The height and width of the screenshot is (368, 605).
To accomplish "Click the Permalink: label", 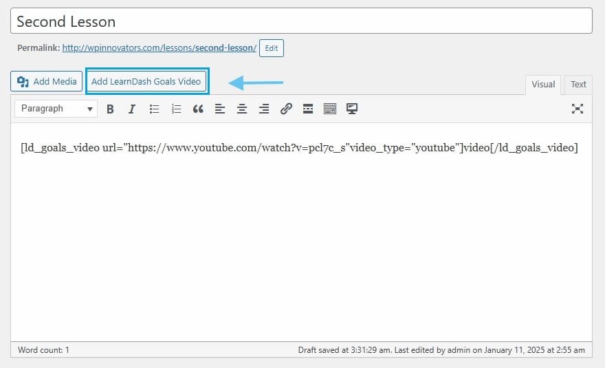I will pos(38,48).
